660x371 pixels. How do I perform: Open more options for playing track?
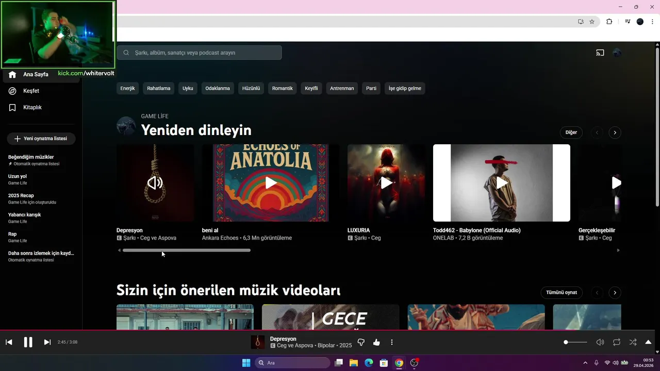coord(392,342)
